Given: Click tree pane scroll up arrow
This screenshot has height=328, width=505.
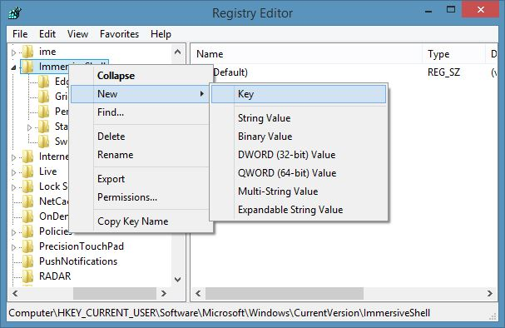Looking at the screenshot, I should pyautogui.click(x=177, y=52).
